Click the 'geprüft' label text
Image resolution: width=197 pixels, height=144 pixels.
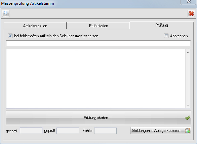50,131
